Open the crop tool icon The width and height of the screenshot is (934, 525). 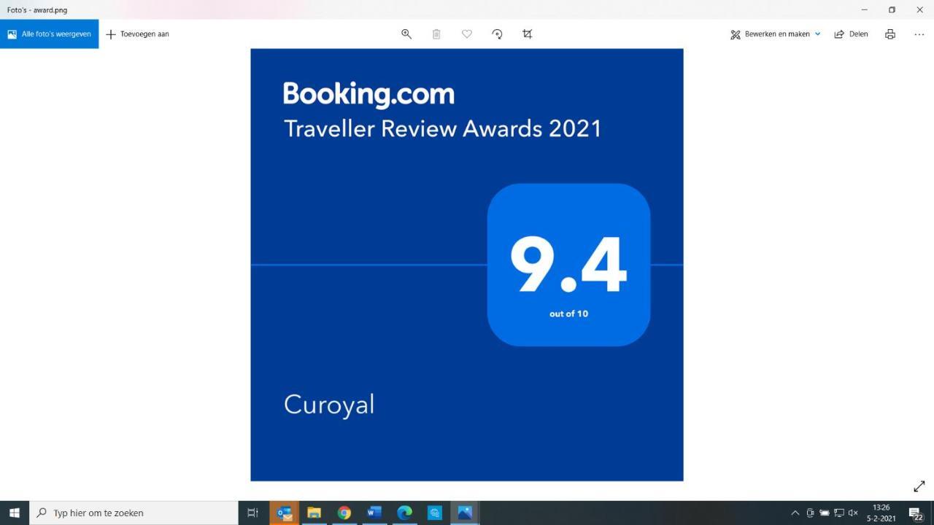tap(528, 34)
